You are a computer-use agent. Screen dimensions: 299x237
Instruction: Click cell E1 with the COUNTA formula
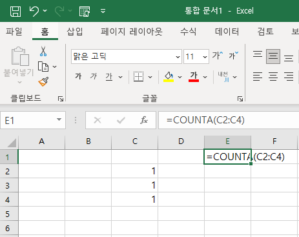227,157
